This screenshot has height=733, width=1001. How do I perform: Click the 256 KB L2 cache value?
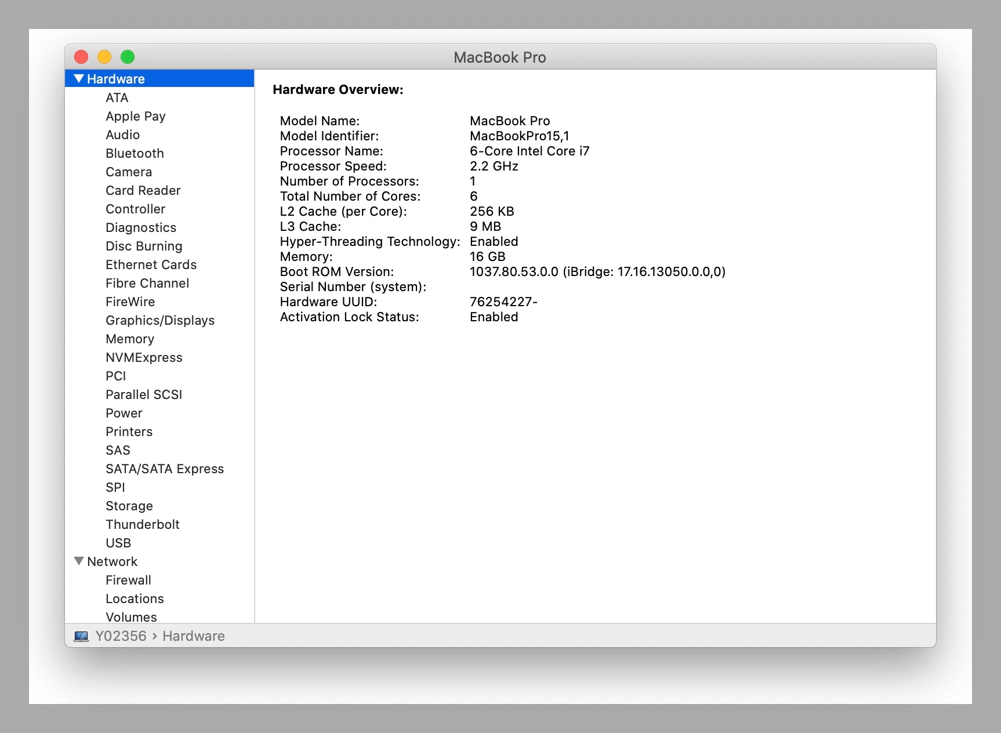[x=492, y=211]
